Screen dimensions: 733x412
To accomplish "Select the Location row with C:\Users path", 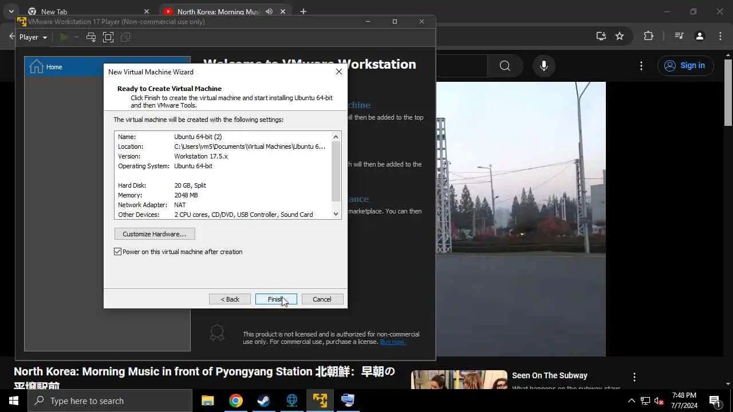I will pos(223,146).
